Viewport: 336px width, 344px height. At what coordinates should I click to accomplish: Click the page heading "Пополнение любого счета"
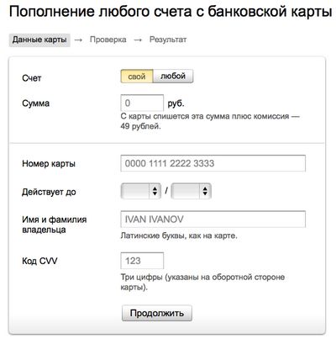[x=100, y=12]
